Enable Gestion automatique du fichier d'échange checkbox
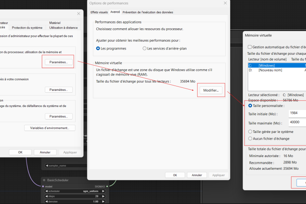306x204 pixels. (x=250, y=47)
